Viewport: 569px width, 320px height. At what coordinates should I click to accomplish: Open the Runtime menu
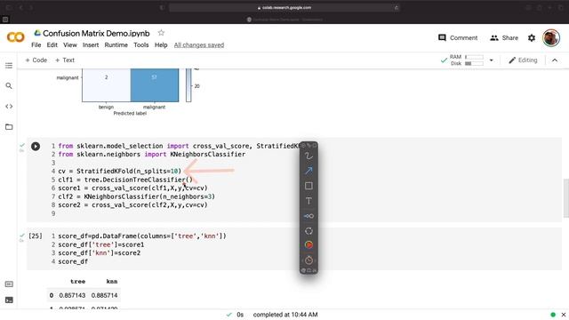[116, 45]
